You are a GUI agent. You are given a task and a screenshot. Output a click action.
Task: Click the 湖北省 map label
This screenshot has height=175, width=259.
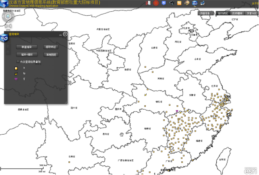[159, 102]
